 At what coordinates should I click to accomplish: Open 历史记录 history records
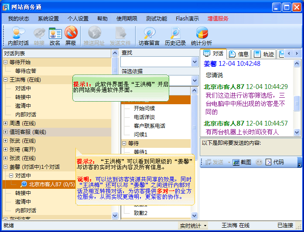pyautogui.click(x=175, y=36)
